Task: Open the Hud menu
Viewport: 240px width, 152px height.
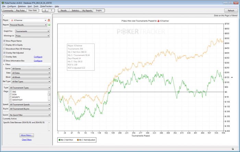Action: coord(30,6)
